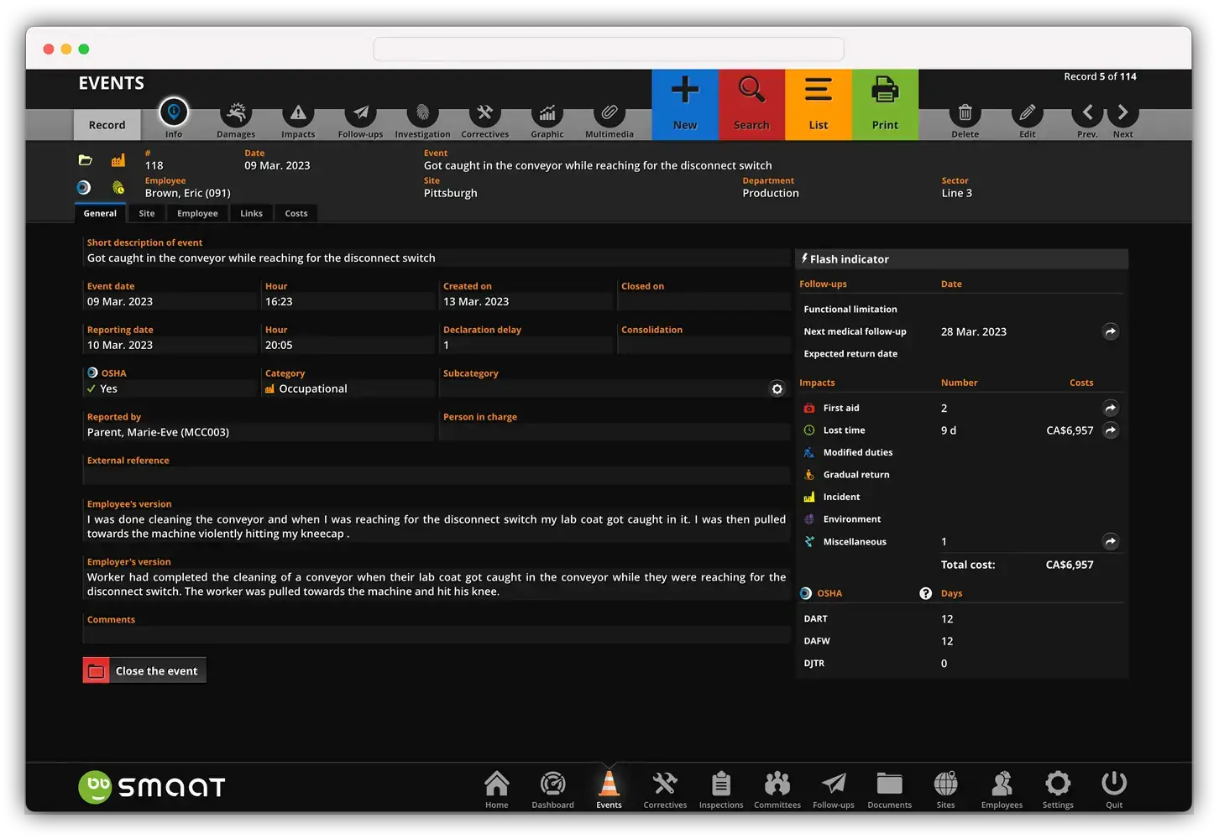Toggle the OSHA Yes checkmark

coord(91,388)
